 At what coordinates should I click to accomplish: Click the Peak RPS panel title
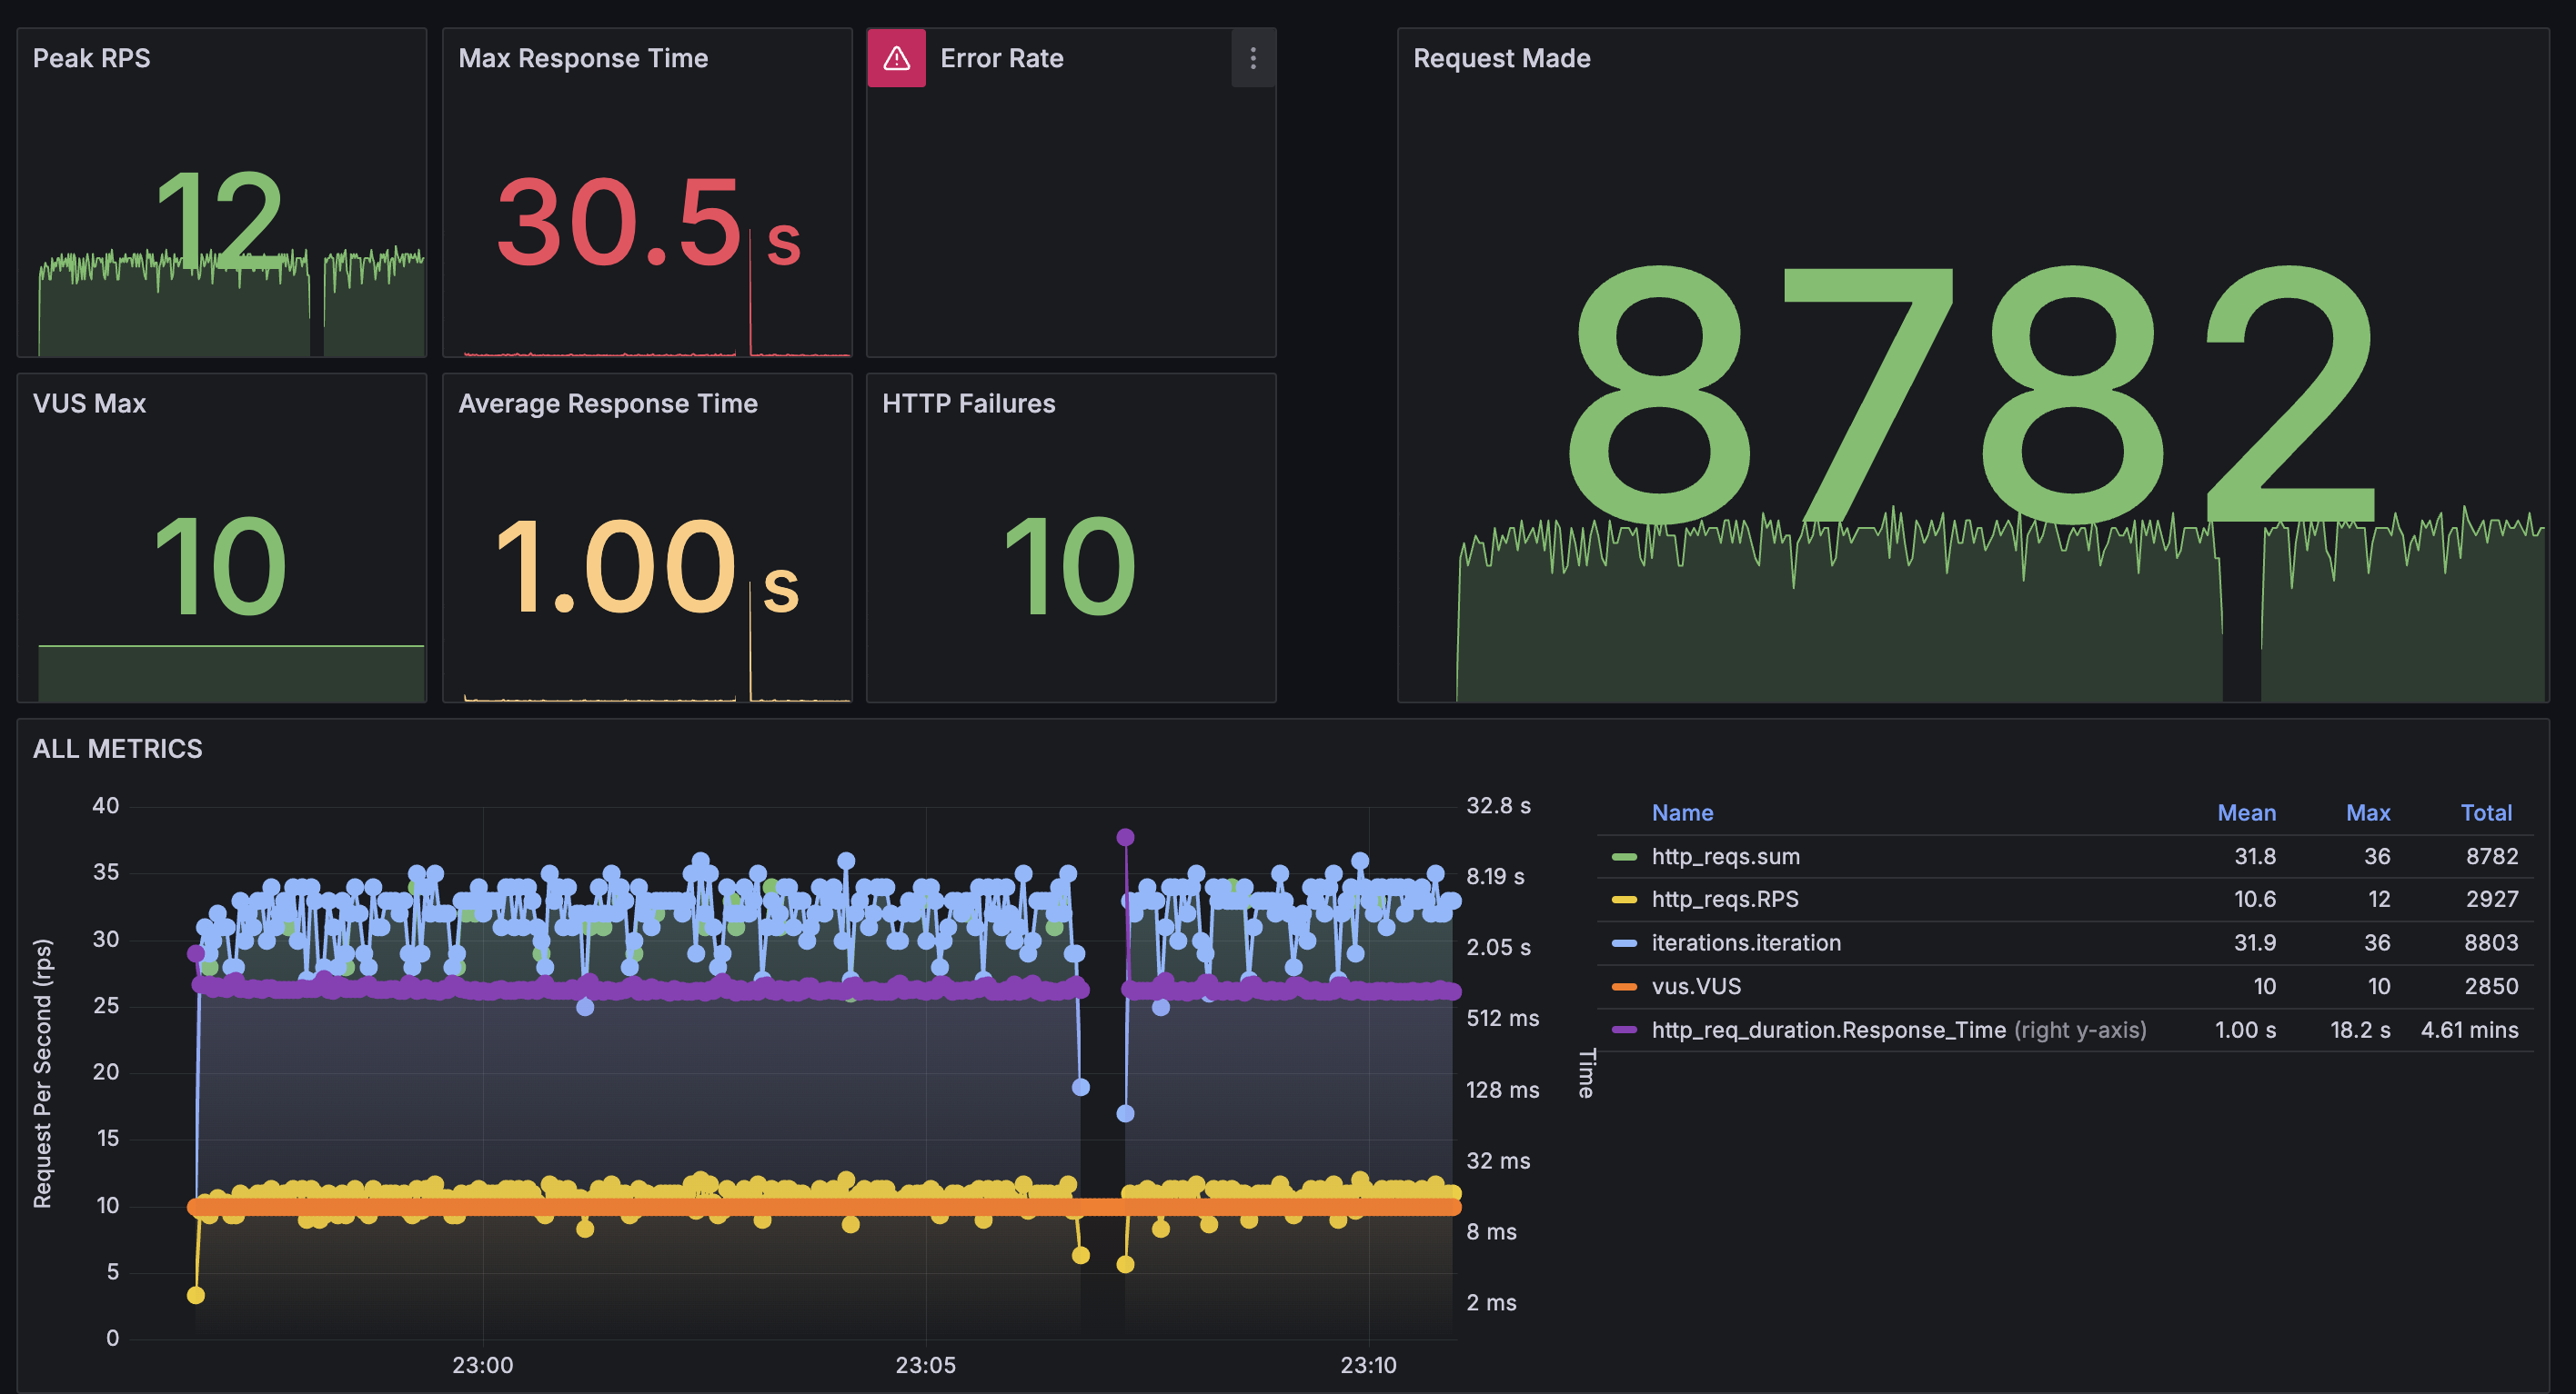(91, 58)
